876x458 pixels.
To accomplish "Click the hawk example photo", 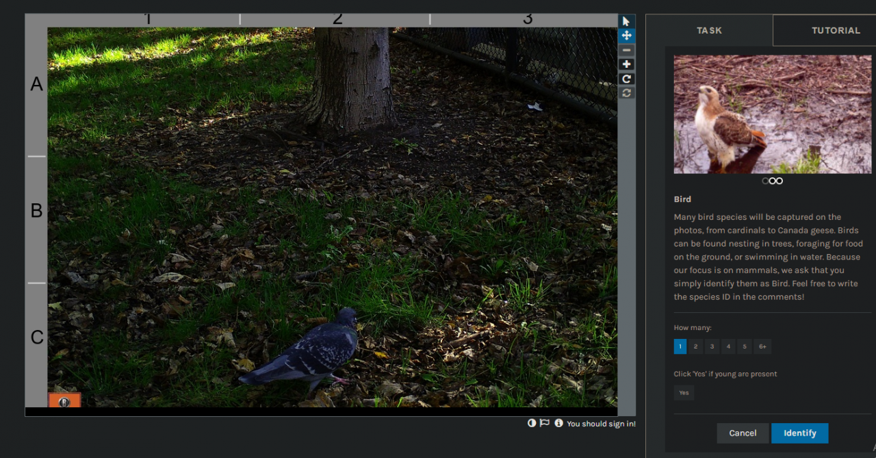I will (x=773, y=114).
